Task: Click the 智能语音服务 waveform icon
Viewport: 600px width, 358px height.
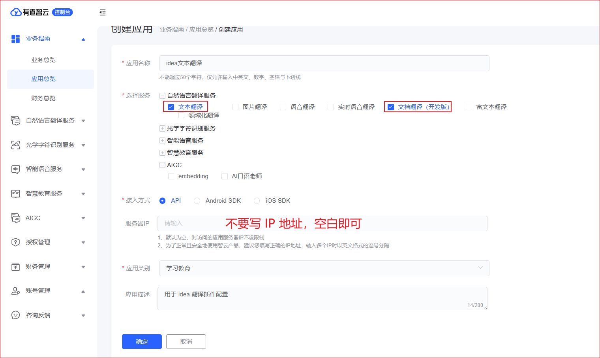Action: (15, 169)
